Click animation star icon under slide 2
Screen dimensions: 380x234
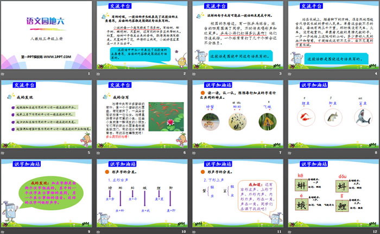(98, 74)
